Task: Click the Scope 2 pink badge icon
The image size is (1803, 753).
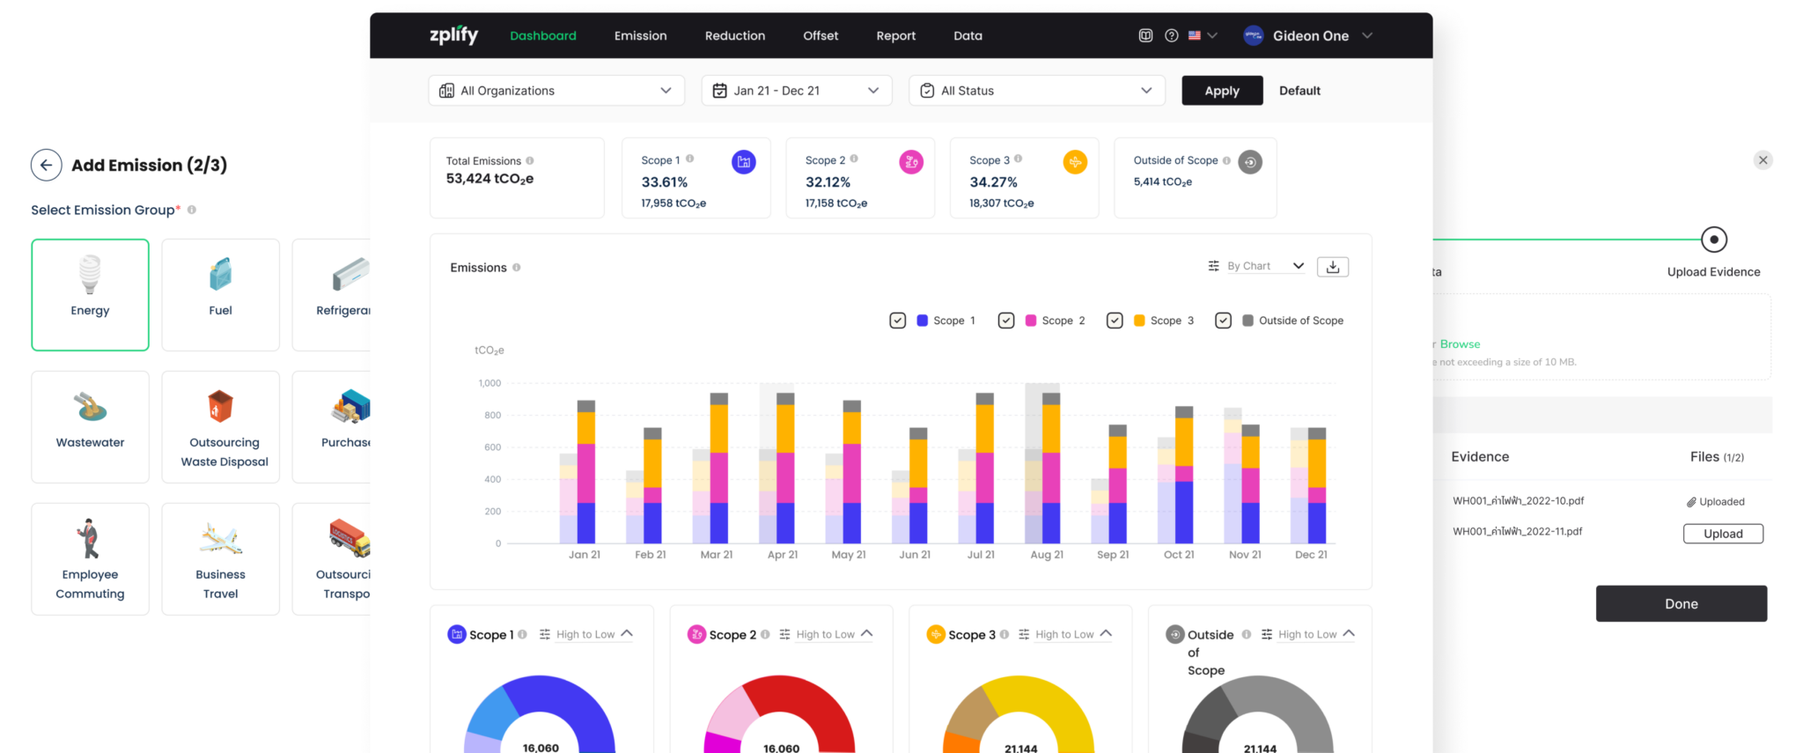Action: [x=911, y=162]
